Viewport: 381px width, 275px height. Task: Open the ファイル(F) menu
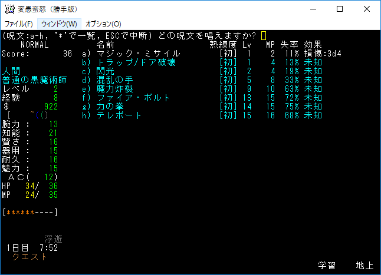18,24
